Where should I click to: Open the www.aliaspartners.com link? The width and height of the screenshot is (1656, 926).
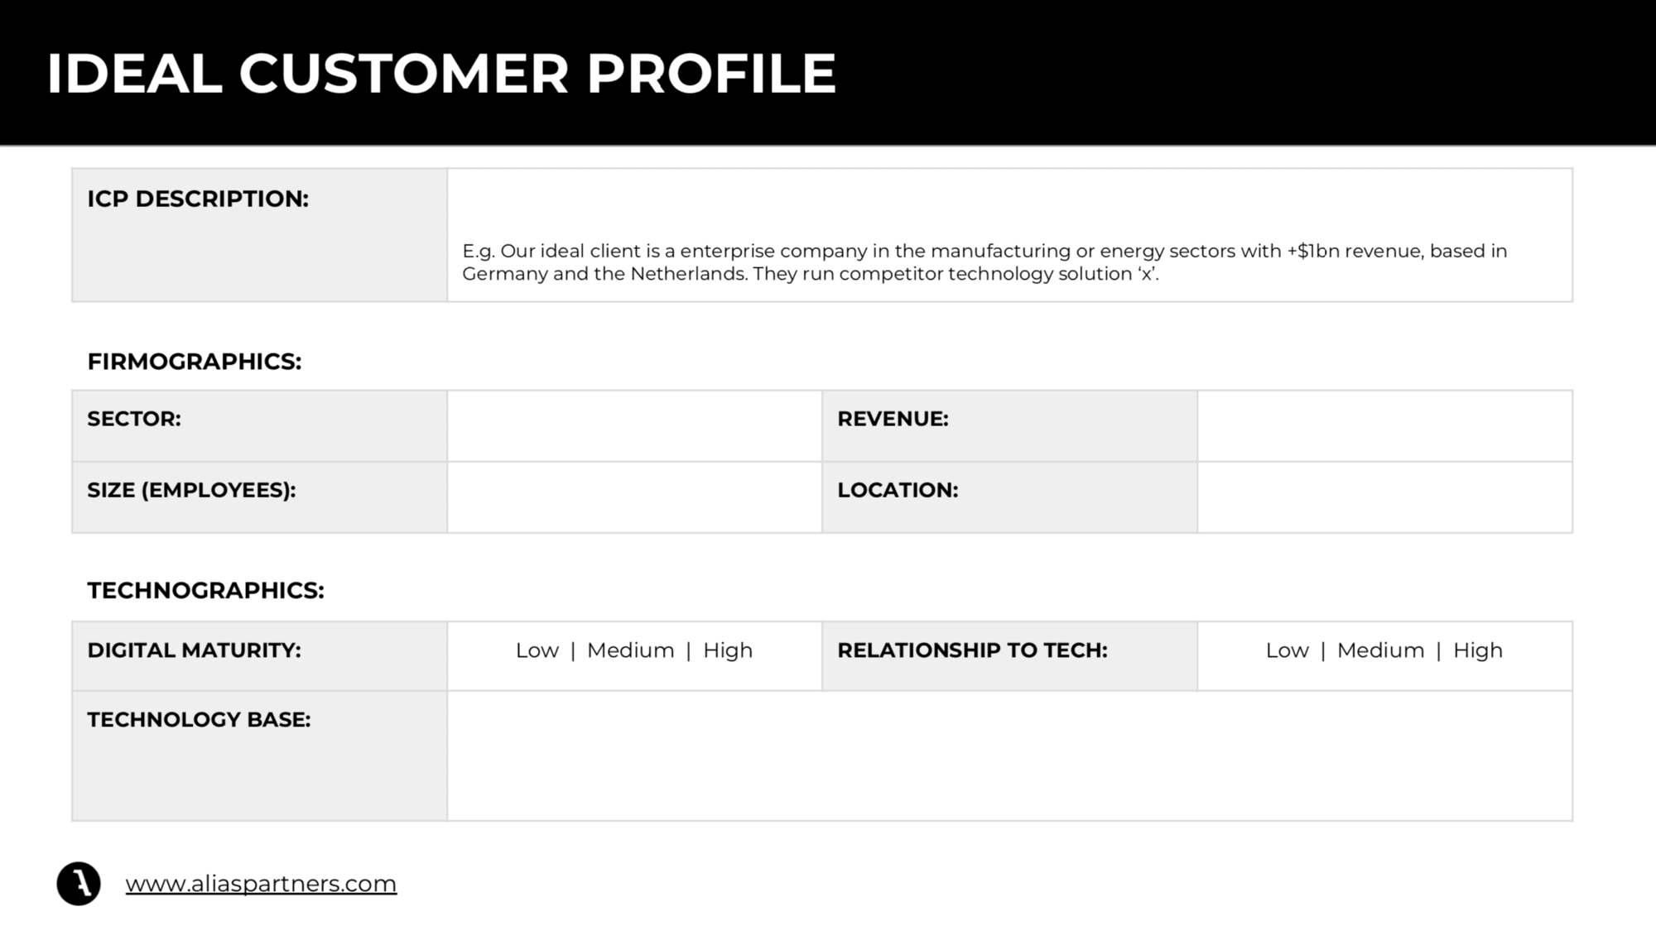(x=261, y=884)
